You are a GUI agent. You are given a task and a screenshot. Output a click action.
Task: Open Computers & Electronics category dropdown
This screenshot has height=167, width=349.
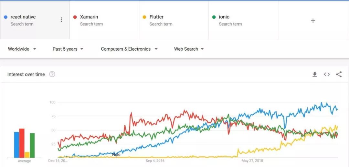pos(129,49)
